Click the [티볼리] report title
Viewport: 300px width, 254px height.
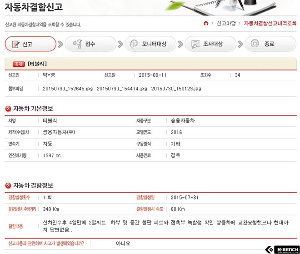click(x=37, y=64)
